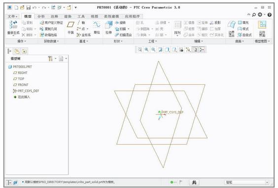This screenshot has height=188, width=278.
Task: Expand the Datum (基准) group dropdown
Action: click(x=83, y=41)
